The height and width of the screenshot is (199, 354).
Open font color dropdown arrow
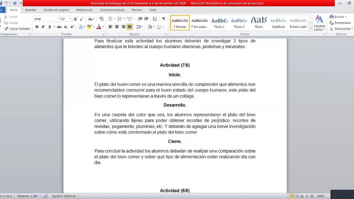tap(103, 27)
